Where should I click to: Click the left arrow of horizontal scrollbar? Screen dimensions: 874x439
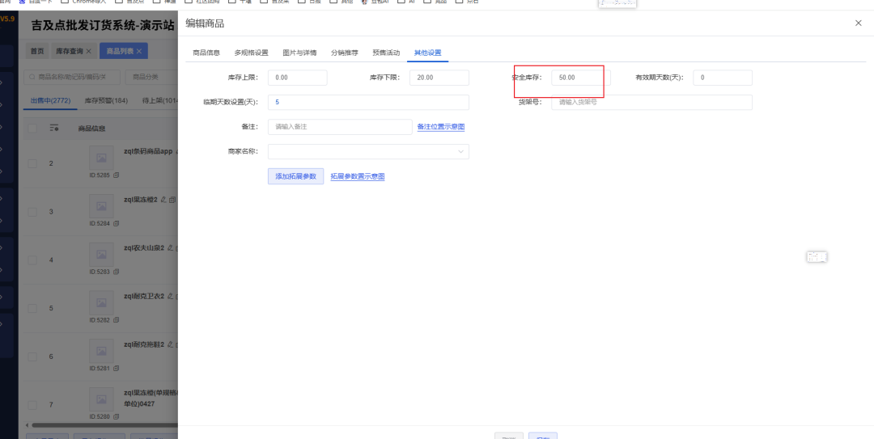click(28, 425)
